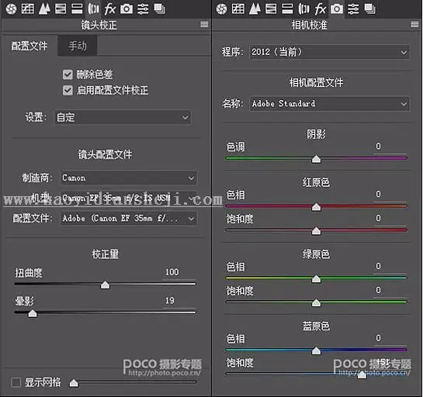This screenshot has height=397, width=423.
Task: Click the 阴影 色调 slider handle
Action: pos(316,159)
